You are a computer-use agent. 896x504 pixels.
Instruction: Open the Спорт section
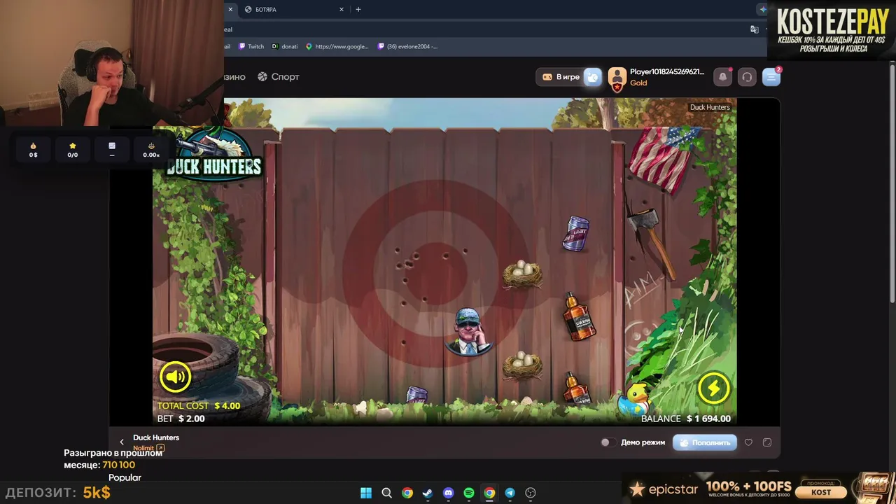click(279, 77)
